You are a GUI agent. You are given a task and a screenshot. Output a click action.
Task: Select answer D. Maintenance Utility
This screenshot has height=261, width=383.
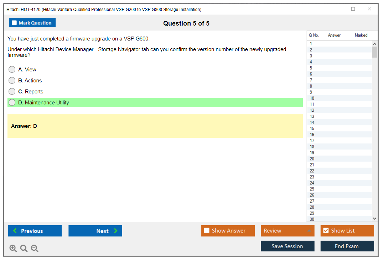point(12,103)
